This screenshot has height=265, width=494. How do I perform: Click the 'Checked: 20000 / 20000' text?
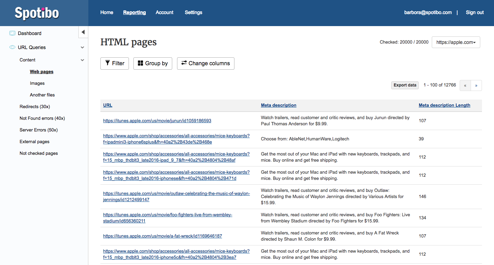[404, 42]
